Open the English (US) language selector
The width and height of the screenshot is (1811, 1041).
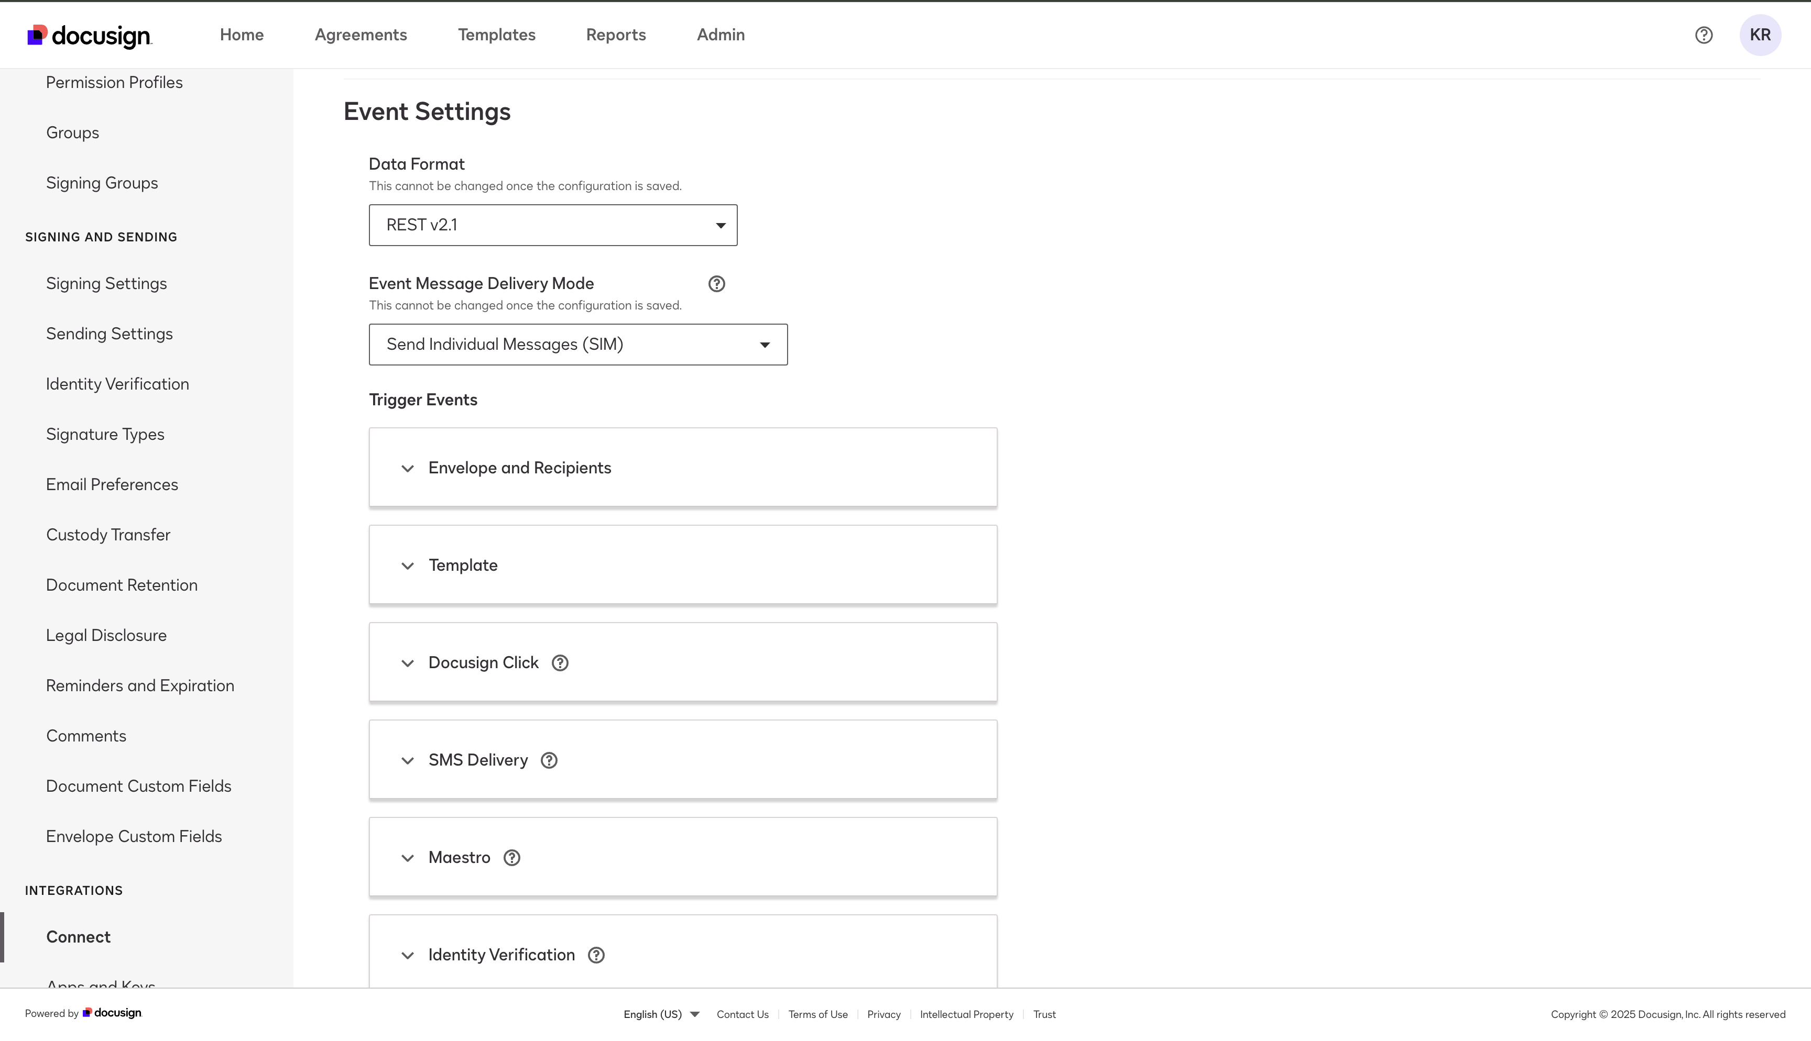[x=659, y=1014]
